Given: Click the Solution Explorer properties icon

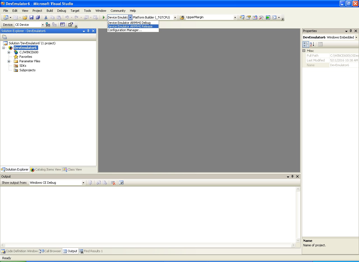Looking at the screenshot, I should click(x=4, y=37).
